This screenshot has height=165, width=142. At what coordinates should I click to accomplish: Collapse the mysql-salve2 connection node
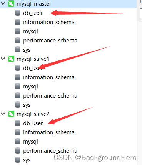coord(3,114)
